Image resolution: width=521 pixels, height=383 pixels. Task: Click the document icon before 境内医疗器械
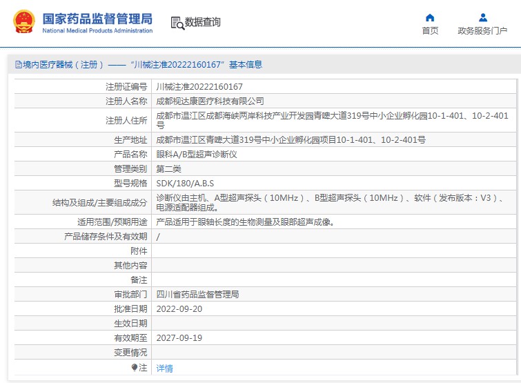coord(18,64)
